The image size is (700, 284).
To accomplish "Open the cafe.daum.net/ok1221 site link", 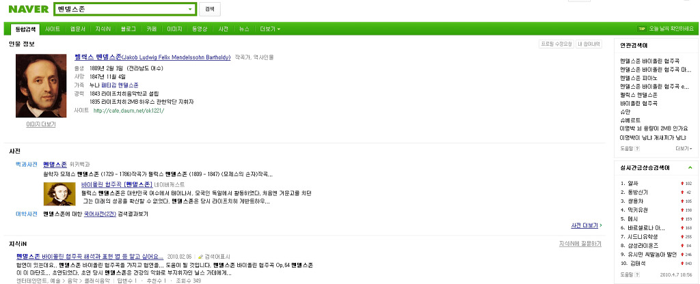I will coord(129,111).
